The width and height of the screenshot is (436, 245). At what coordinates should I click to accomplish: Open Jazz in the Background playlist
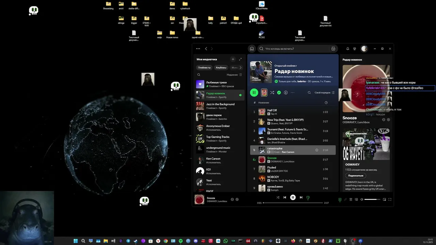tap(220, 106)
